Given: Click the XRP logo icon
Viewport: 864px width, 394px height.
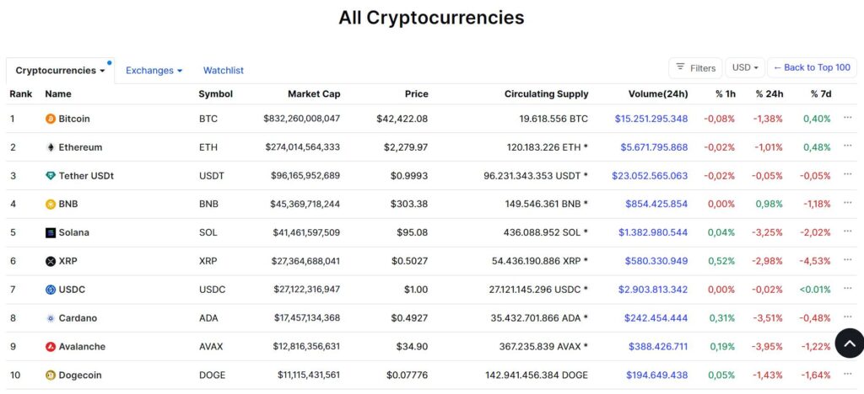Looking at the screenshot, I should click(51, 261).
